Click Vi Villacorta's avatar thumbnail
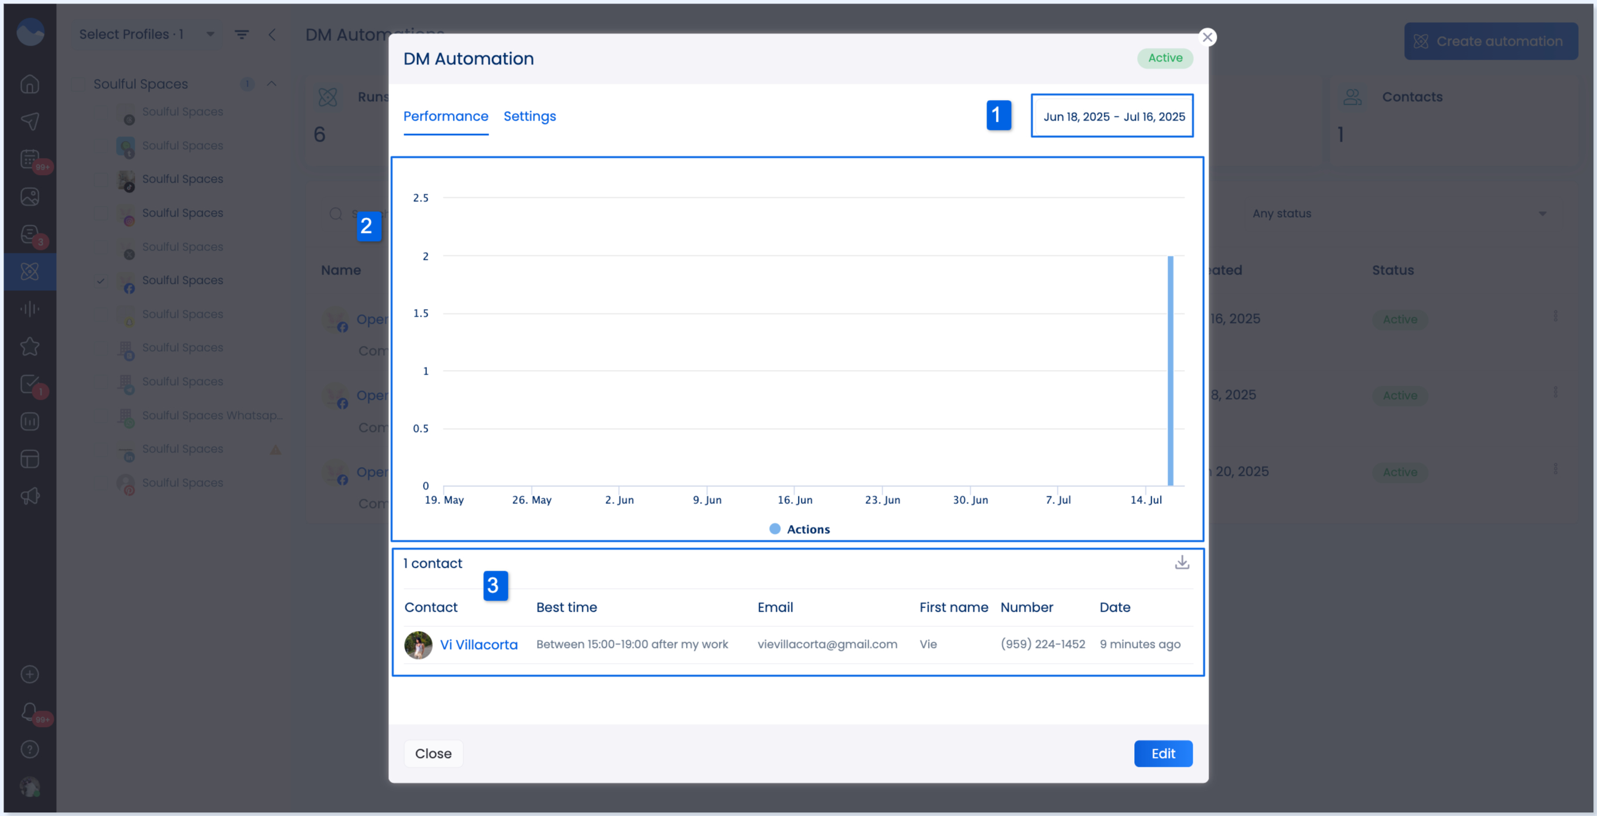Viewport: 1597px width, 816px height. coord(418,645)
